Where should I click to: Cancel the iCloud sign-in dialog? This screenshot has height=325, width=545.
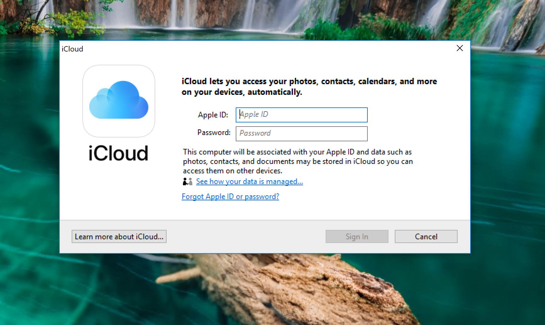click(426, 236)
